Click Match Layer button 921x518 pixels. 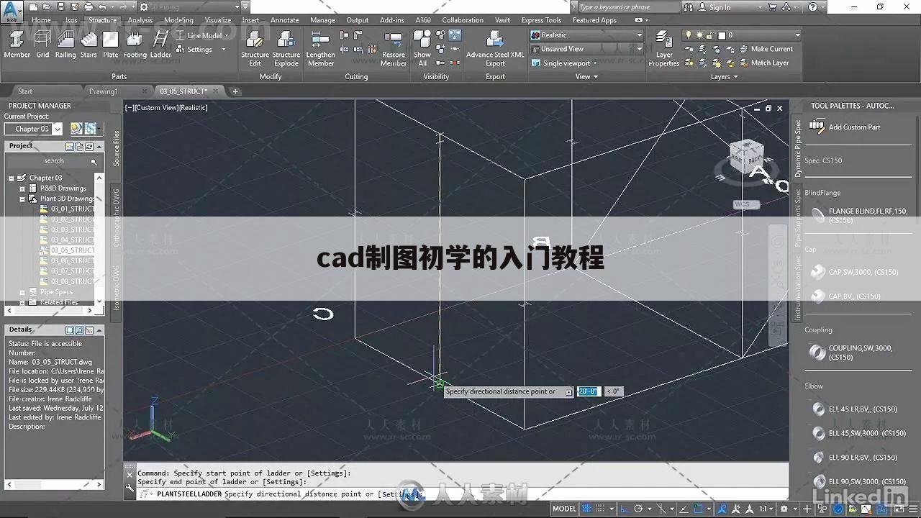(764, 63)
